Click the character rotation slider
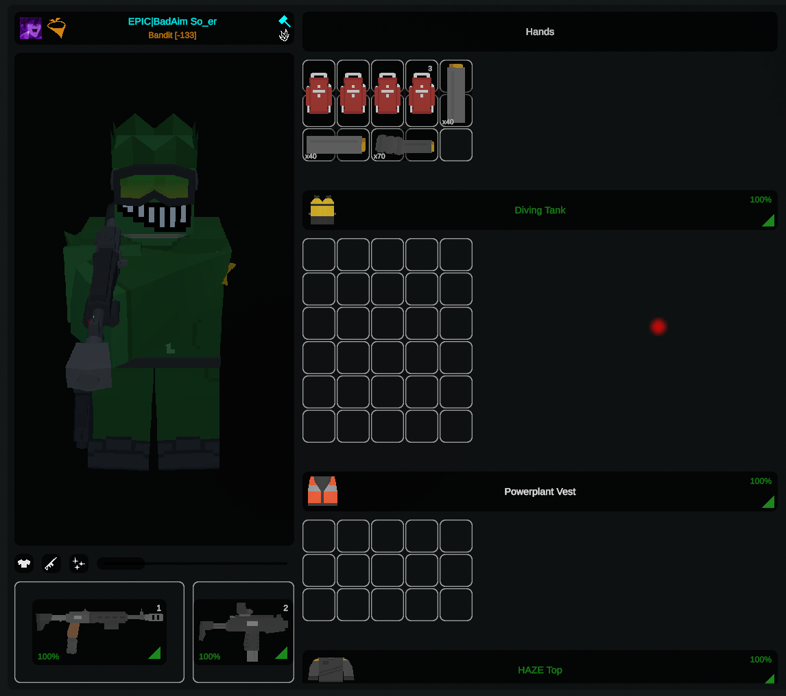The width and height of the screenshot is (786, 696). [193, 564]
